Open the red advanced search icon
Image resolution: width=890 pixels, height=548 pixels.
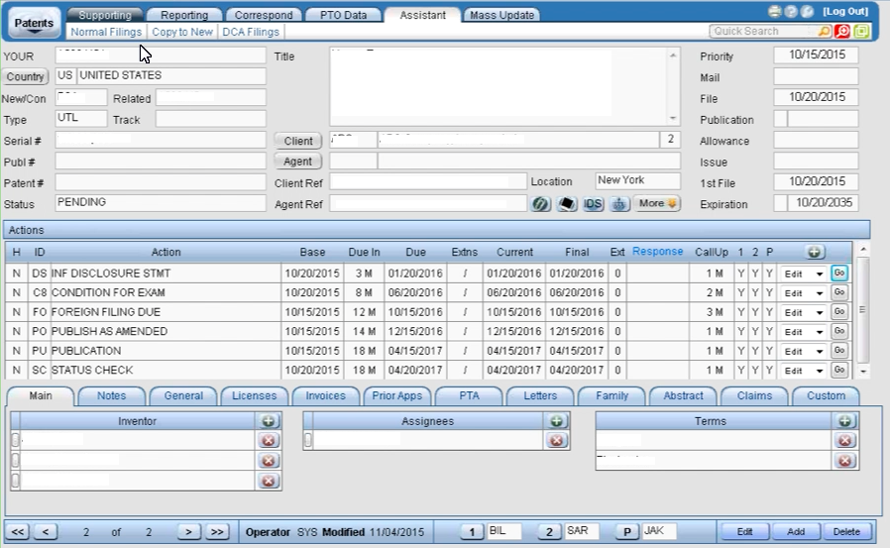coord(842,32)
